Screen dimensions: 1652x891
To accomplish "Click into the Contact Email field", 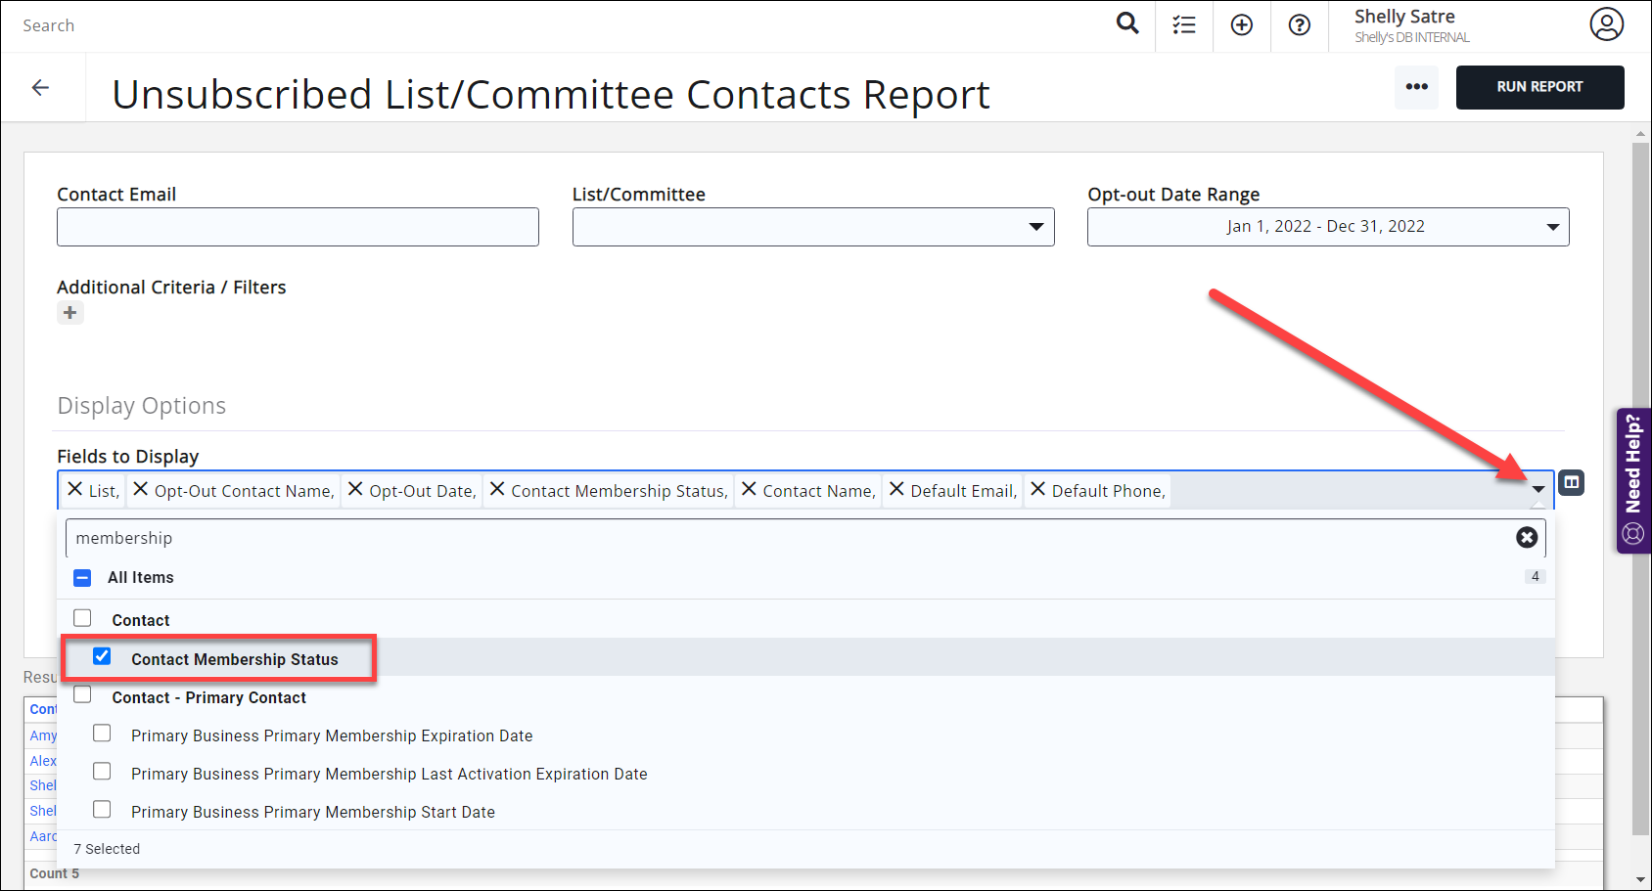I will coord(298,227).
